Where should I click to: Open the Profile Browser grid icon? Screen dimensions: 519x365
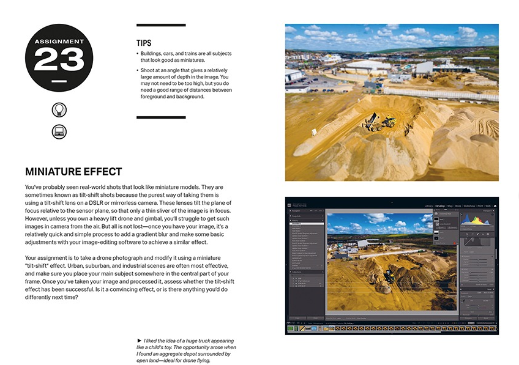coord(491,297)
